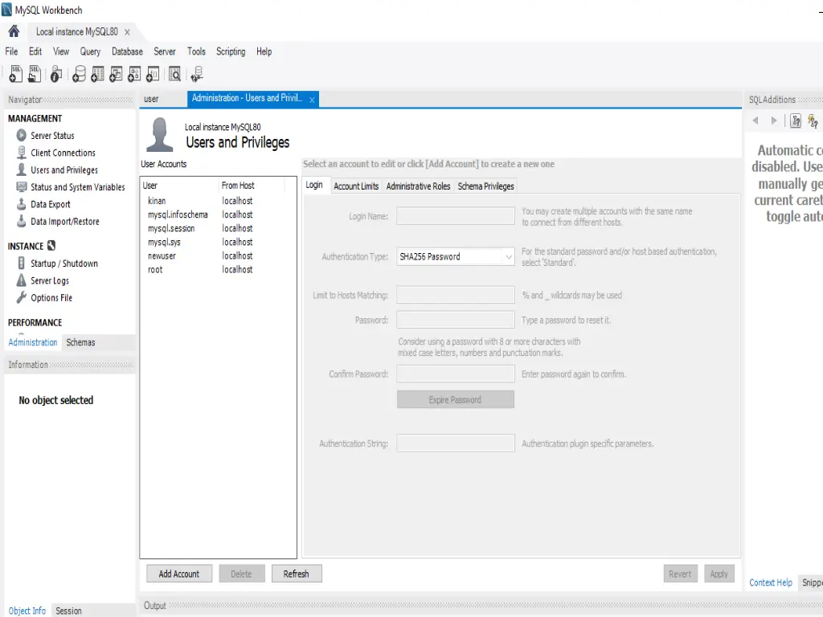Create new schema icon

pos(79,74)
